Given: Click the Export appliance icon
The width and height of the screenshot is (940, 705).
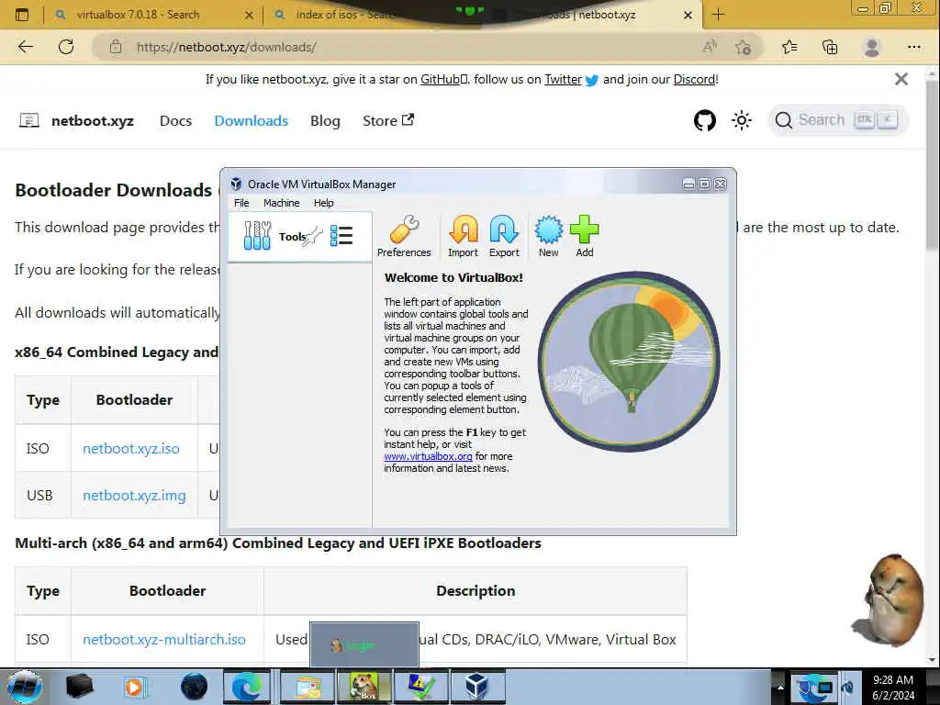Looking at the screenshot, I should click(x=504, y=236).
